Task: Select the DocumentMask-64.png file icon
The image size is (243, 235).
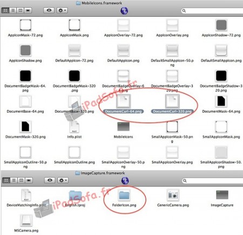Action: tap(221, 101)
